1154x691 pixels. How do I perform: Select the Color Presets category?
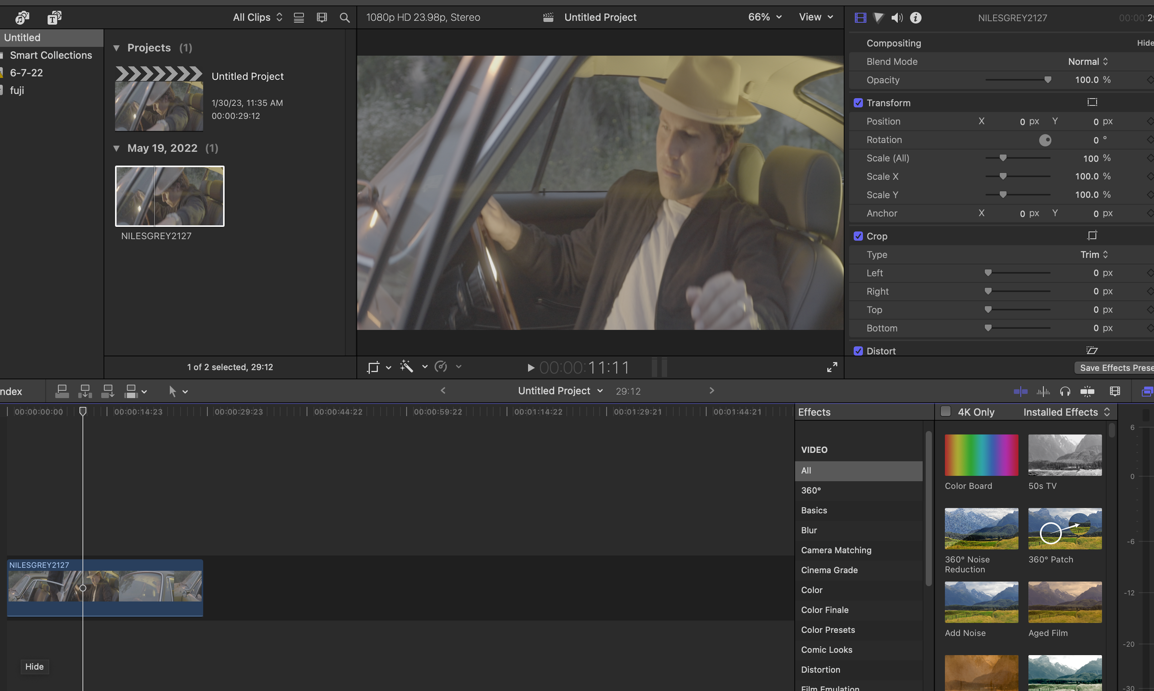[x=858, y=630]
